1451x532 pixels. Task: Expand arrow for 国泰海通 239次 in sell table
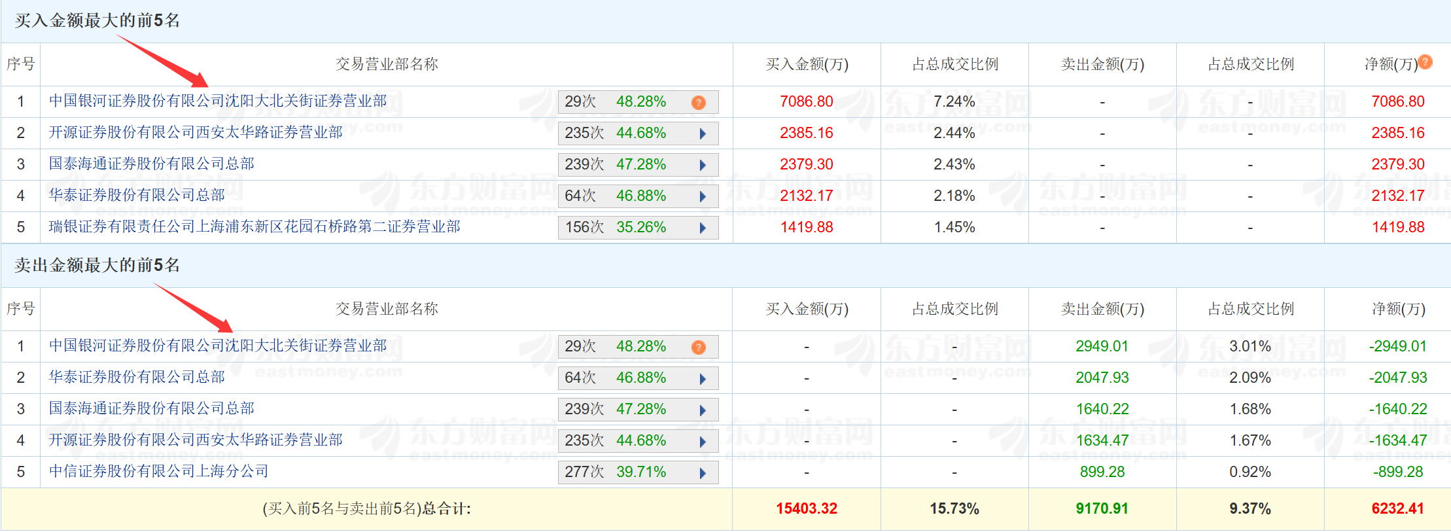point(703,410)
